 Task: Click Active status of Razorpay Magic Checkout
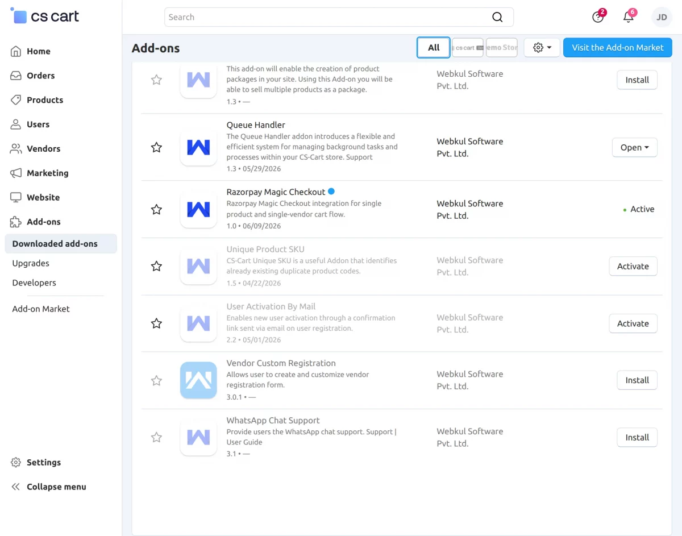coord(639,210)
